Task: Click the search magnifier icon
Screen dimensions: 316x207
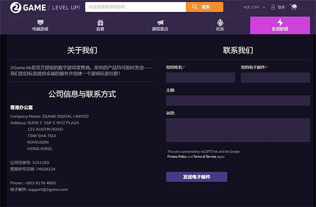Action: point(194,7)
